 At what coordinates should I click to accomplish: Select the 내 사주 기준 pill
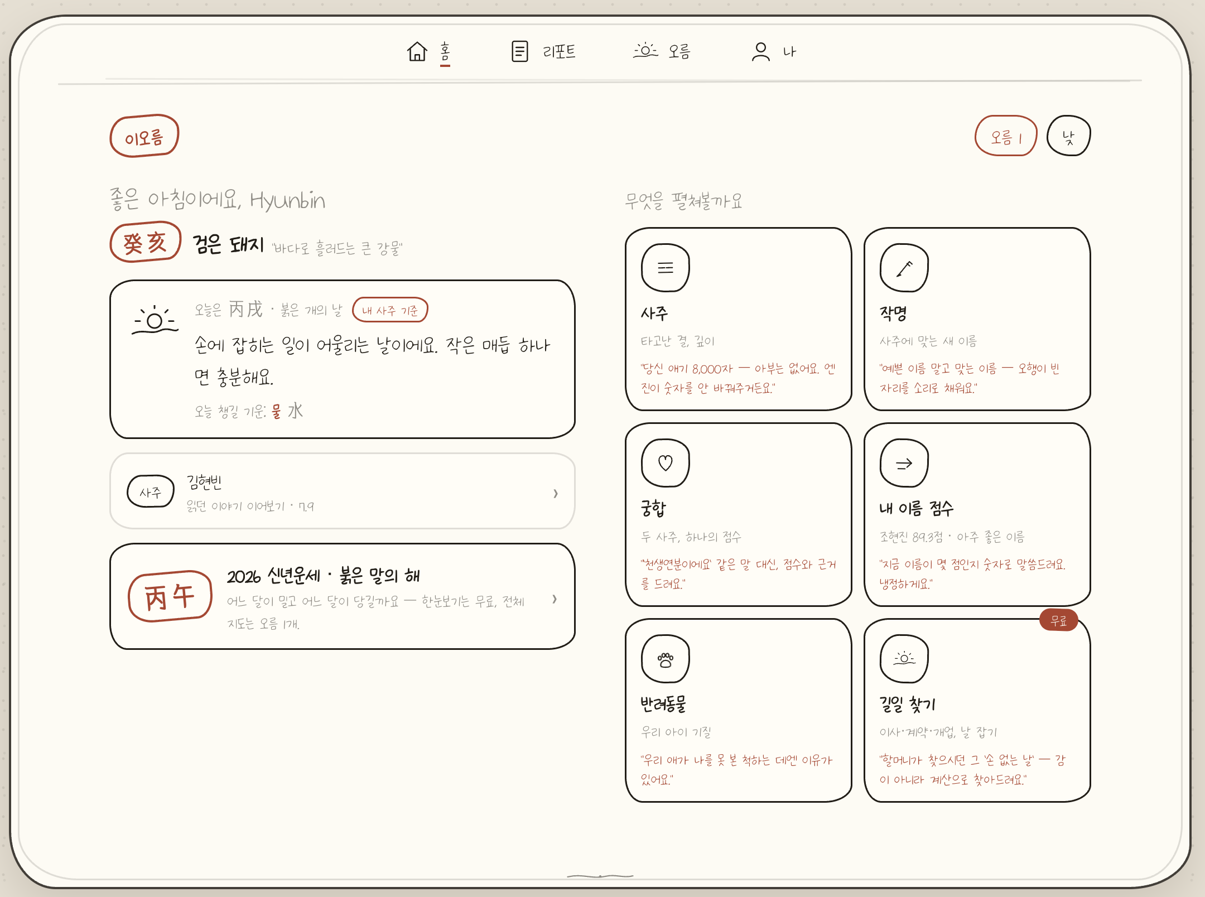[x=390, y=310]
